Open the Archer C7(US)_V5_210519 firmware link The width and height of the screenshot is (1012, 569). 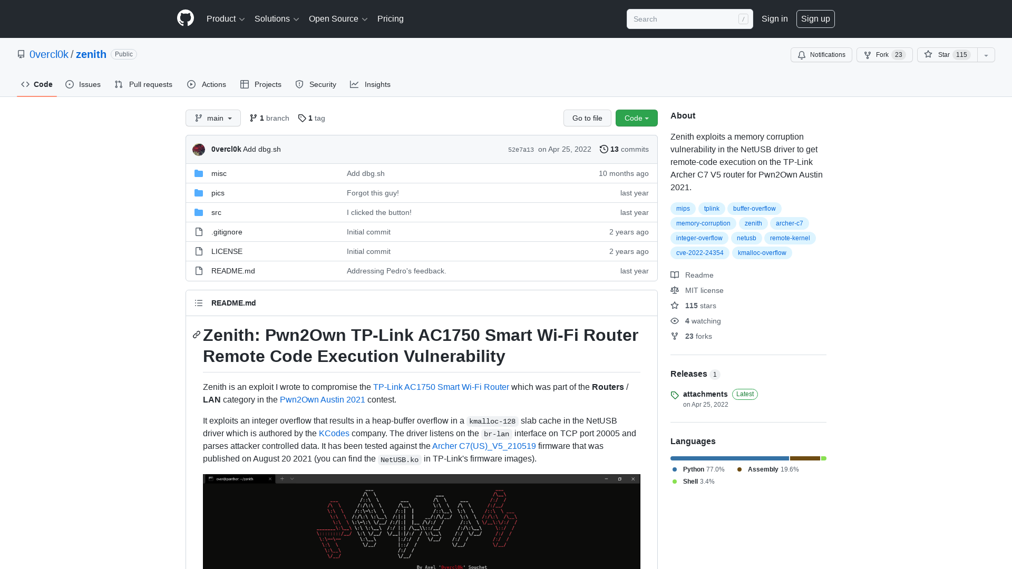[x=484, y=446]
